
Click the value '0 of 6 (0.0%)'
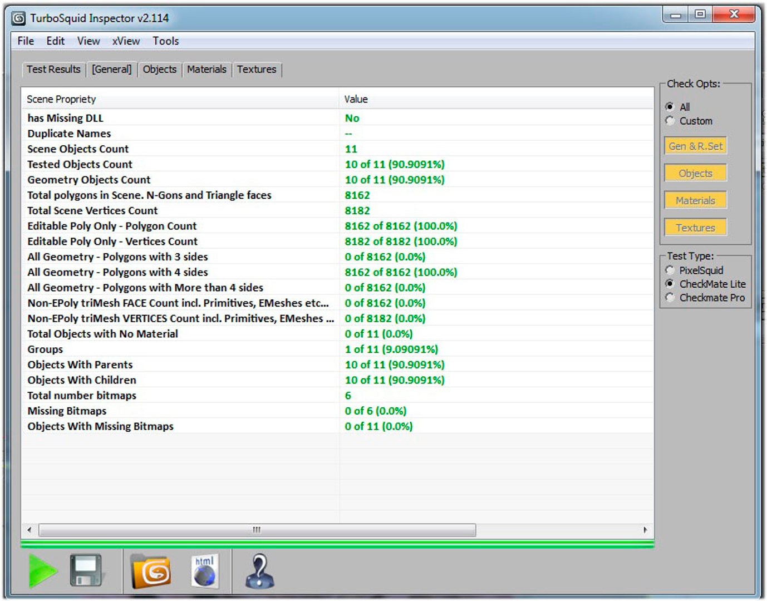pyautogui.click(x=376, y=411)
